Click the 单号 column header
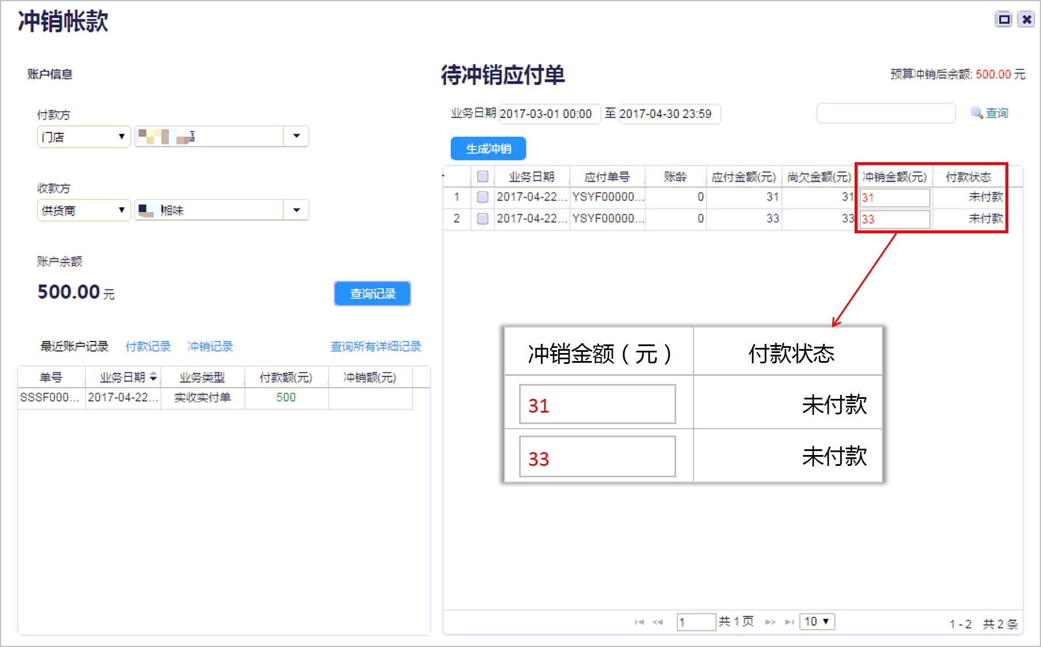Screen dimensions: 1041x647 [x=50, y=377]
